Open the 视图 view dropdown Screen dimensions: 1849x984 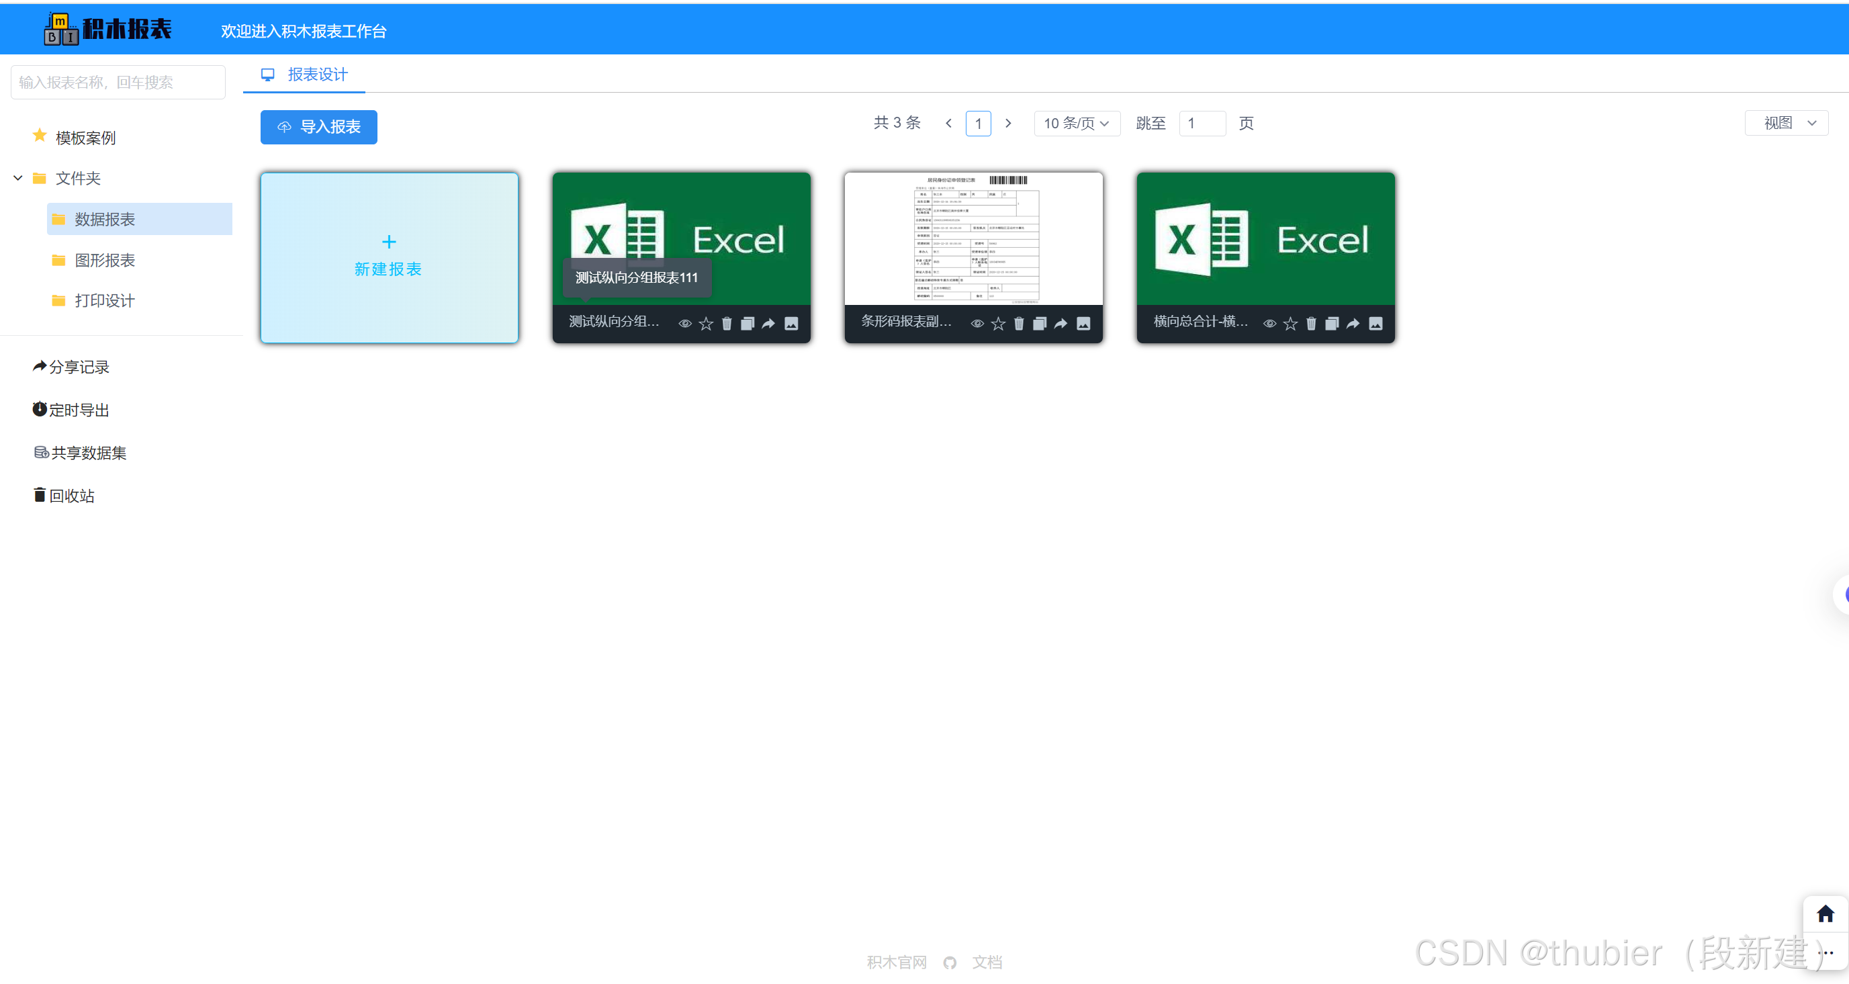(1787, 124)
